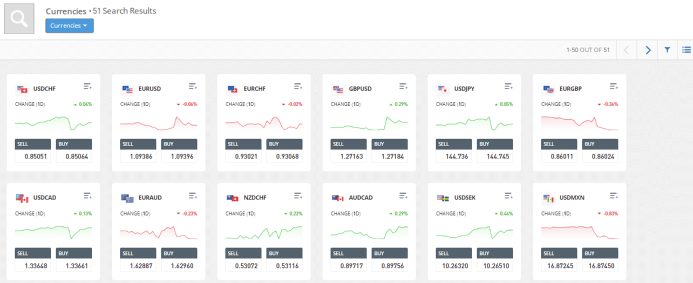Buy USDJPY at 144.745

tap(495, 151)
